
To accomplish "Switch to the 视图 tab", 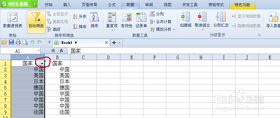I will click(x=167, y=5).
